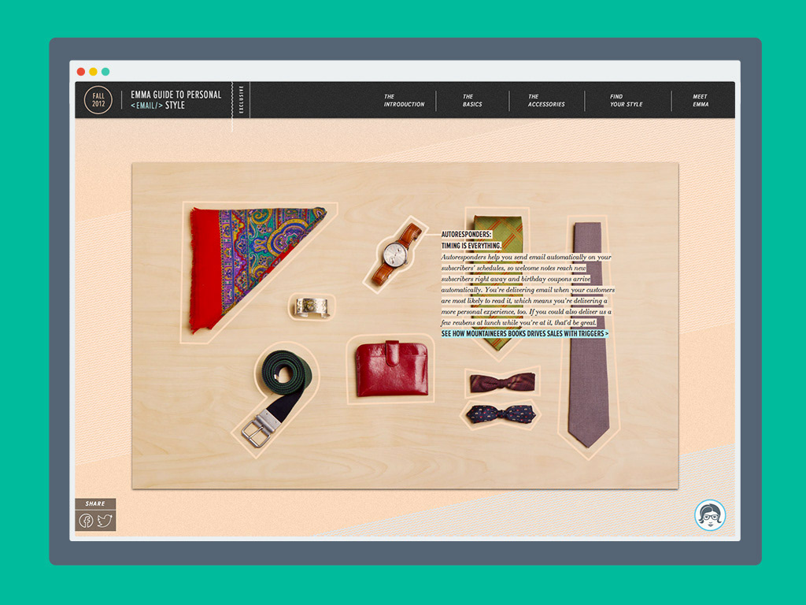Click the teal window dot
The width and height of the screenshot is (806, 605).
click(105, 72)
